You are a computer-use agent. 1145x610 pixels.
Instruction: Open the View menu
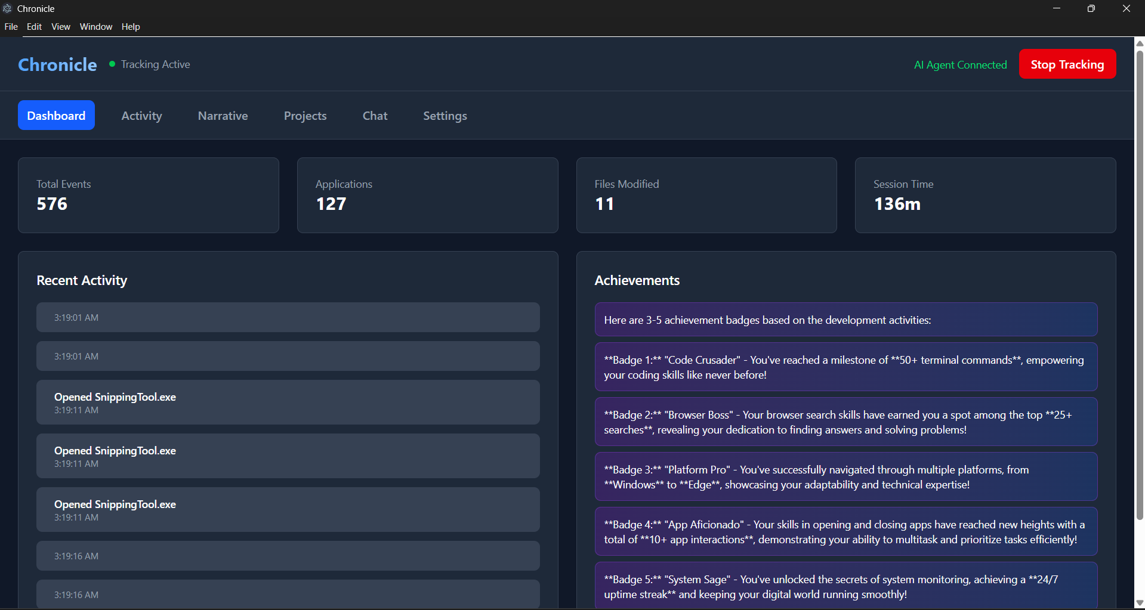pos(60,27)
